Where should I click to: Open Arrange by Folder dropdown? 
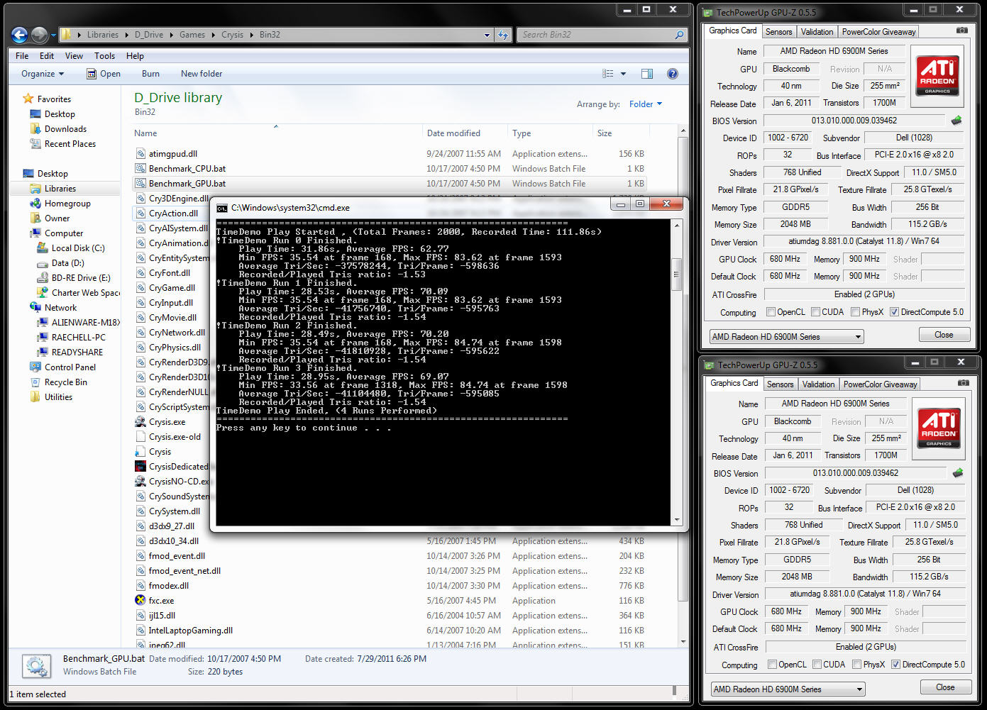(x=645, y=104)
